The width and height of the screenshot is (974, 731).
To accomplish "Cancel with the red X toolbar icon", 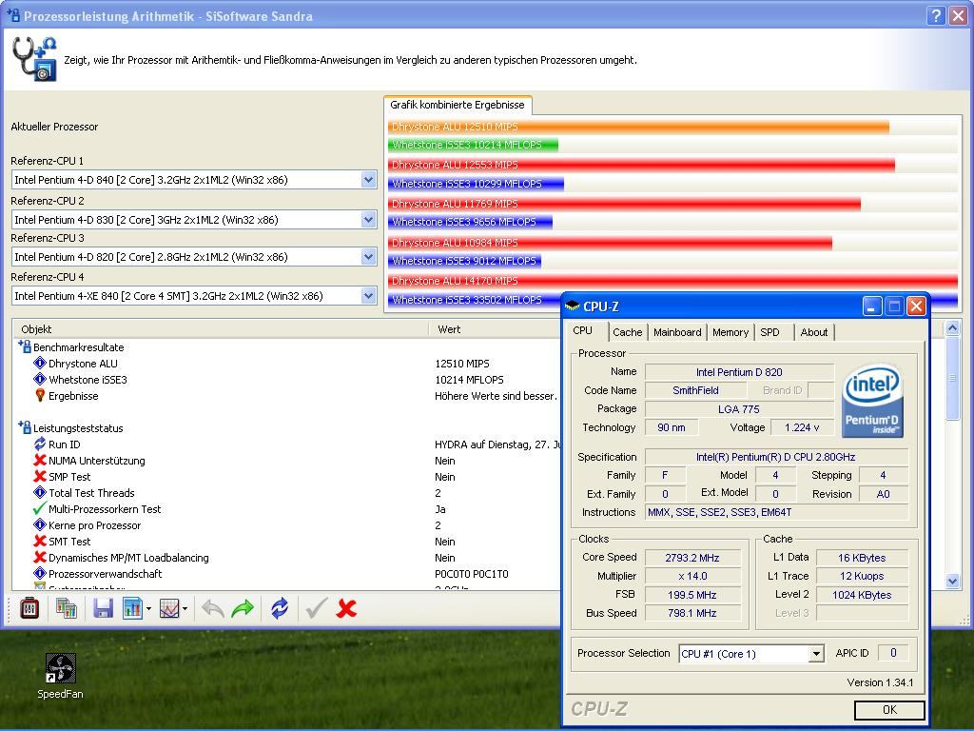I will [346, 608].
